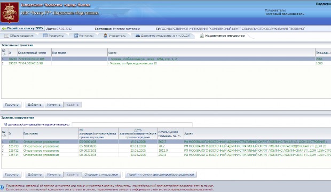Click № договора/контракта/акта column header
The height and width of the screenshot is (192, 331).
point(98,133)
